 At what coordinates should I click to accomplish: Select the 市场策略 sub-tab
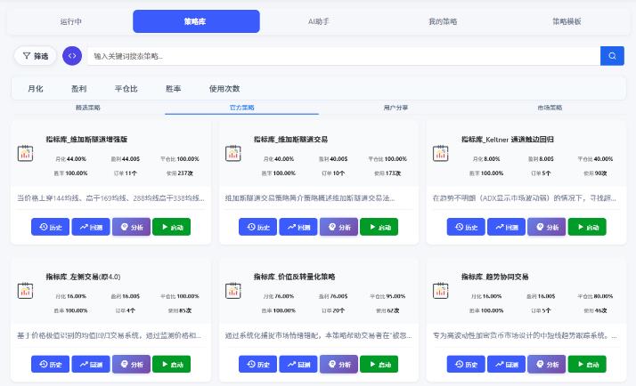550,108
